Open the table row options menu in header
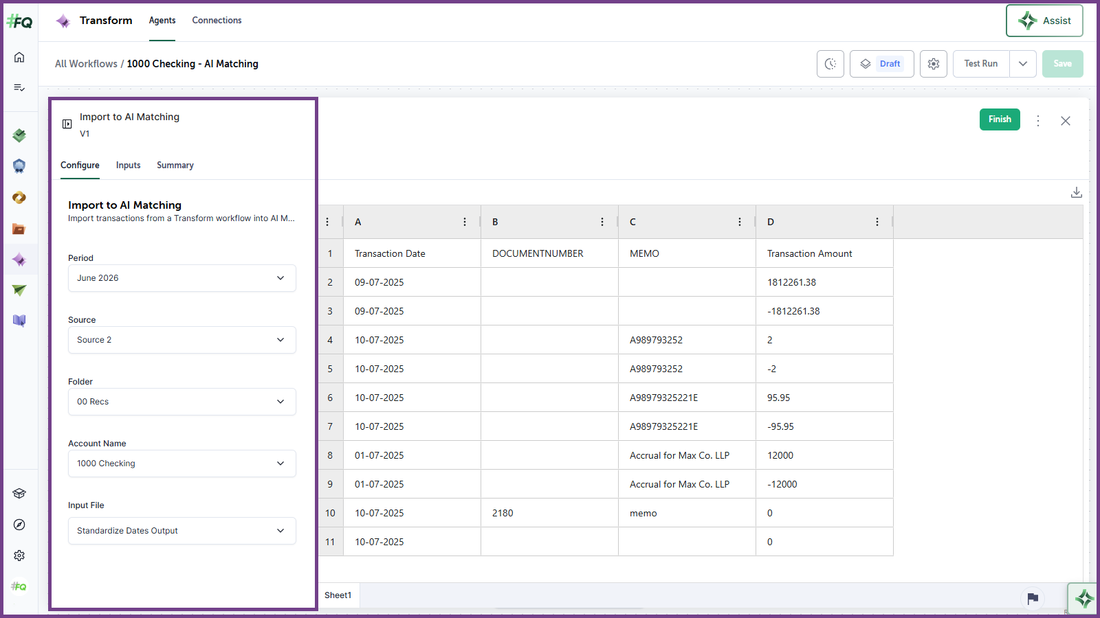The width and height of the screenshot is (1100, 618). [327, 222]
